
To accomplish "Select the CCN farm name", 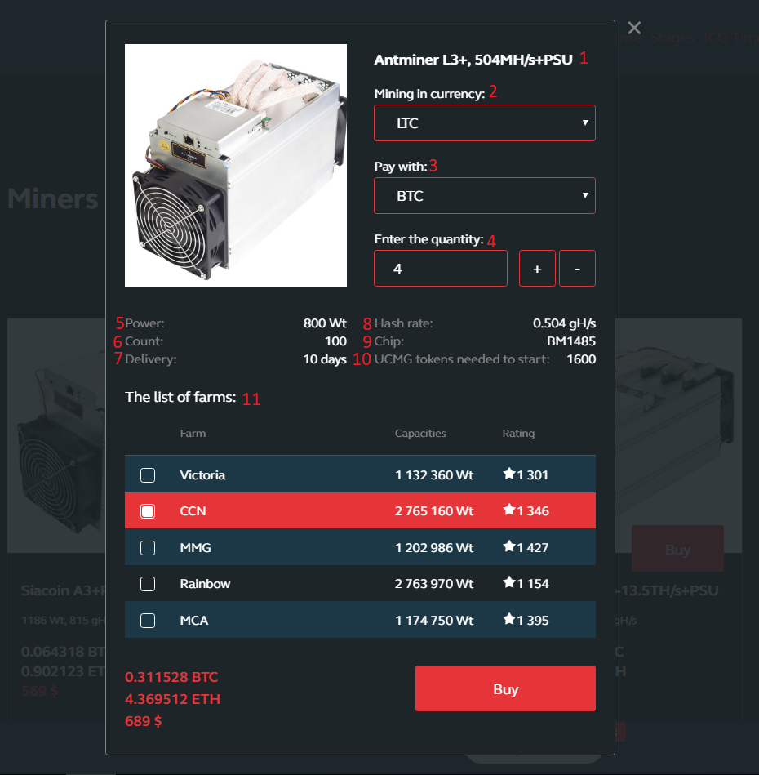I will coord(193,511).
